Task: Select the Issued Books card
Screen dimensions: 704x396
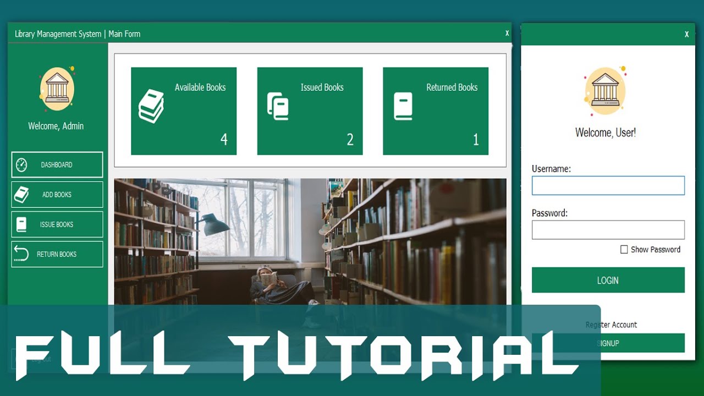Action: tap(310, 111)
